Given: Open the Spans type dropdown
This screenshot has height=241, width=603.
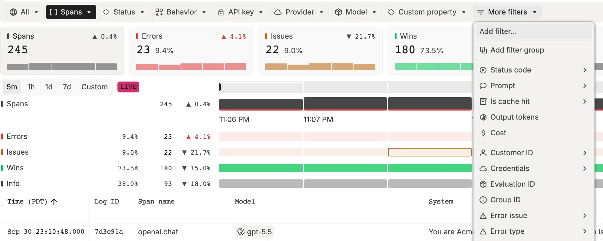Looking at the screenshot, I should point(71,12).
